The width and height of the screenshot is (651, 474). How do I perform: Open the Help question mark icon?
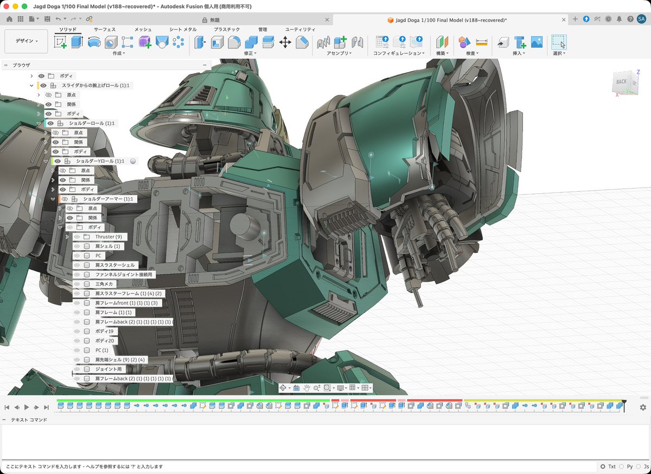click(630, 19)
